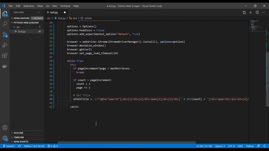Select the Python 3.8.2 64-bit interpreter
The image size is (269, 151).
point(34,146)
